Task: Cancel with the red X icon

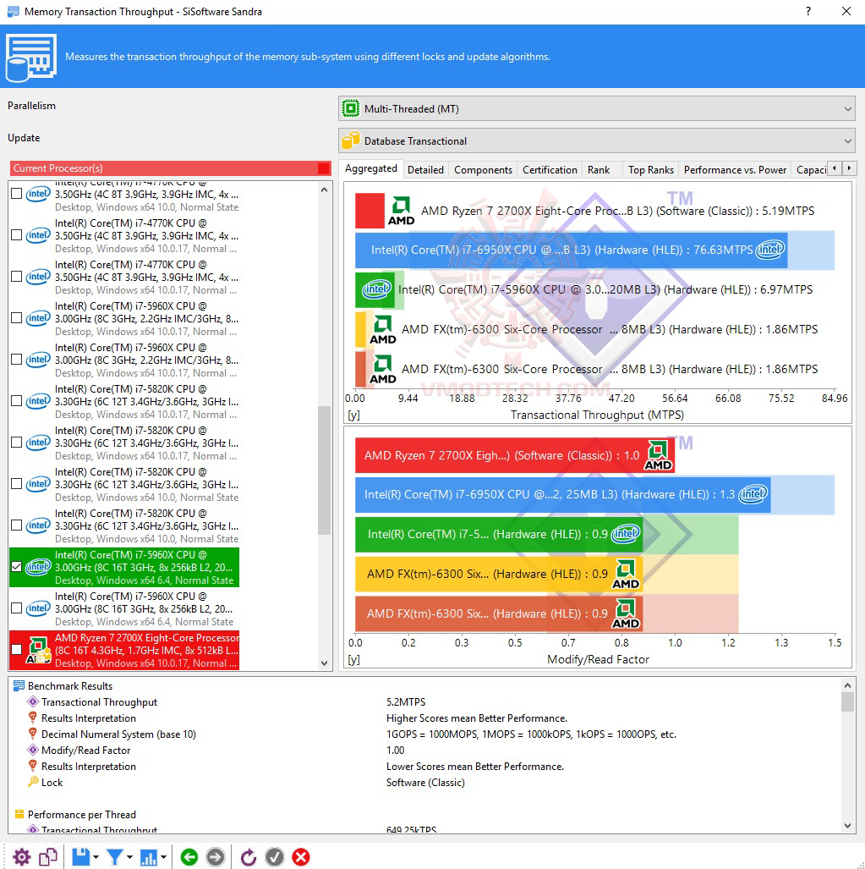Action: (301, 857)
